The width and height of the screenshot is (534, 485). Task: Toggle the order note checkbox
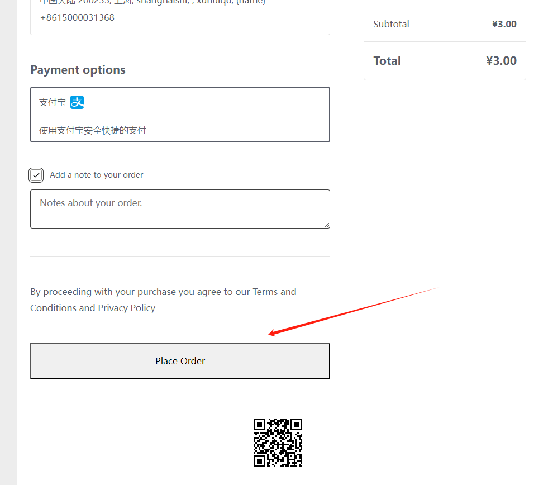36,175
